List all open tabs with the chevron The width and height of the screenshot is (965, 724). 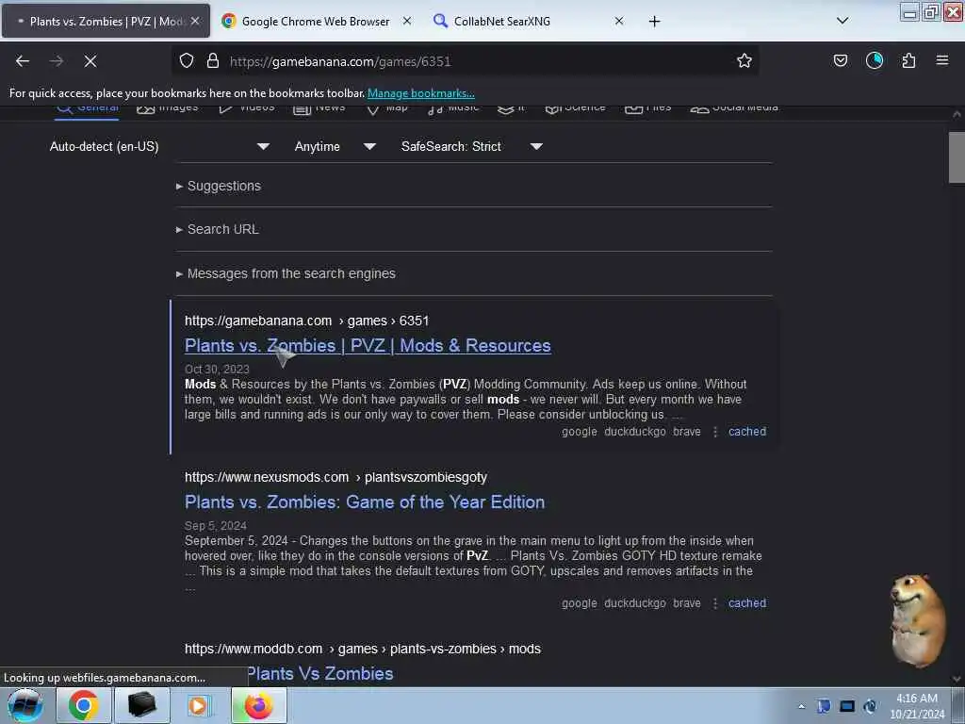[842, 21]
